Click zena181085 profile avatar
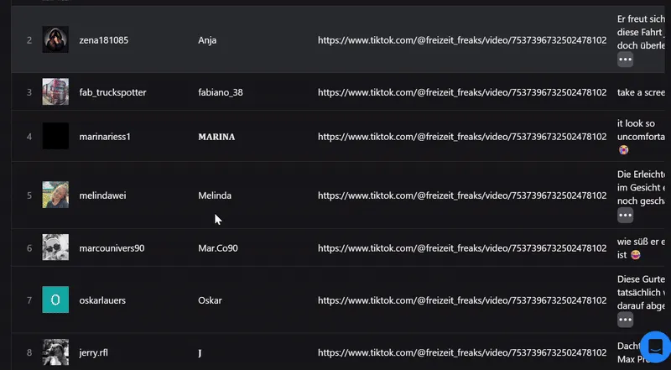This screenshot has width=671, height=370. coord(55,39)
